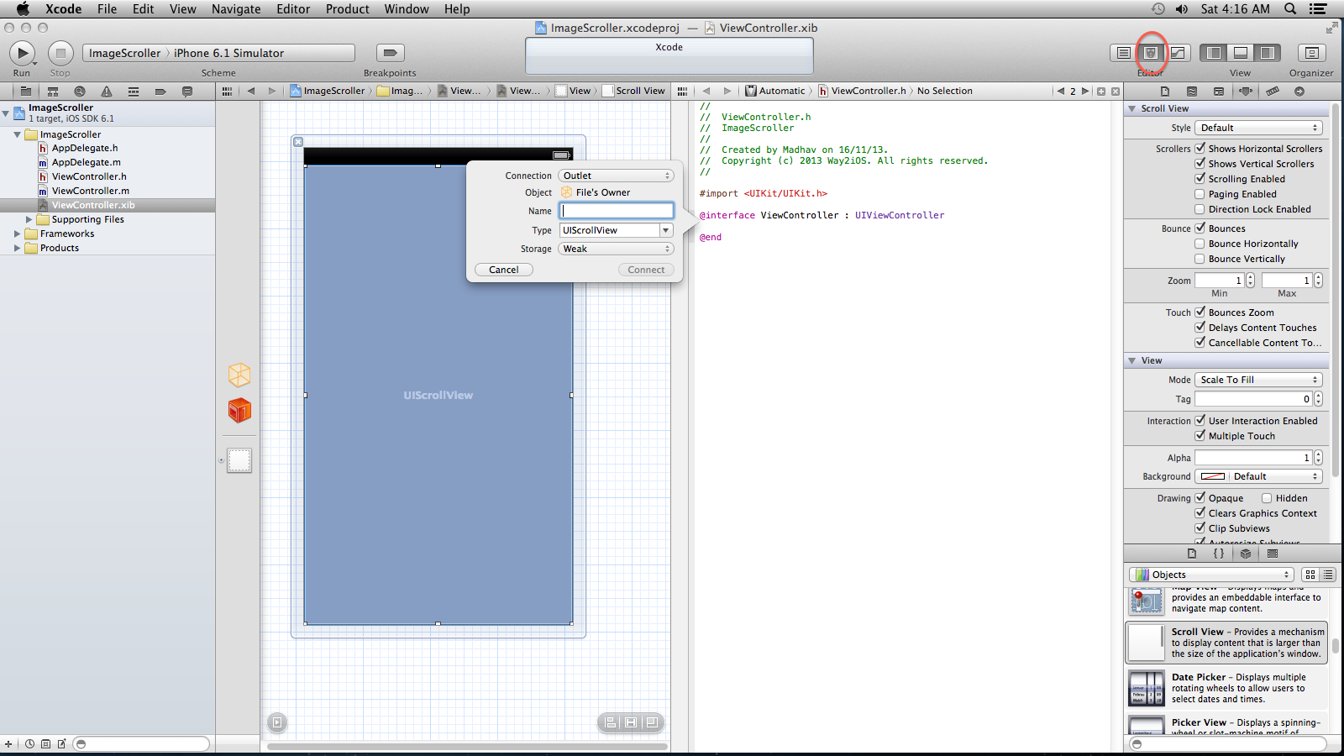Expand the Supporting Files folder
Screen dimensions: 1344x756
coord(29,219)
